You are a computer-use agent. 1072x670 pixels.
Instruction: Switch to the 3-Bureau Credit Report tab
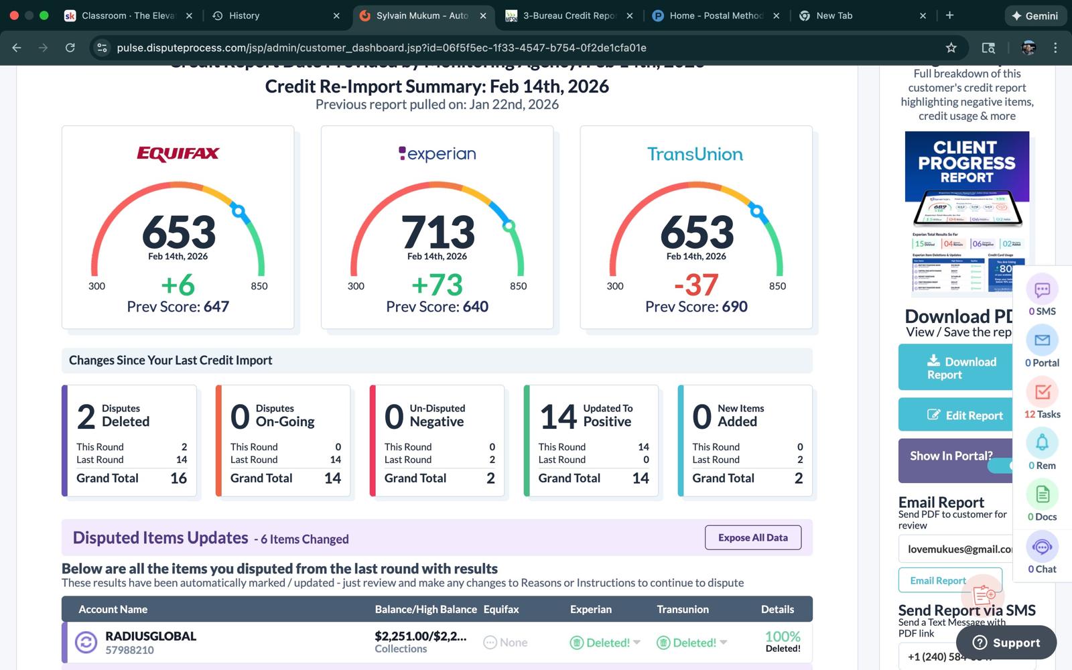(568, 15)
